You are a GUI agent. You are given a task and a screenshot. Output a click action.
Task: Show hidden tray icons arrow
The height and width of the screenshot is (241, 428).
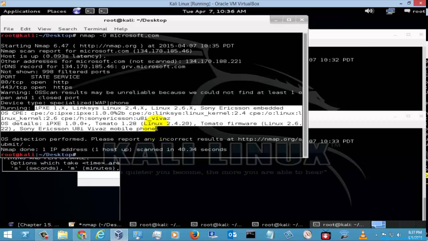click(376, 235)
